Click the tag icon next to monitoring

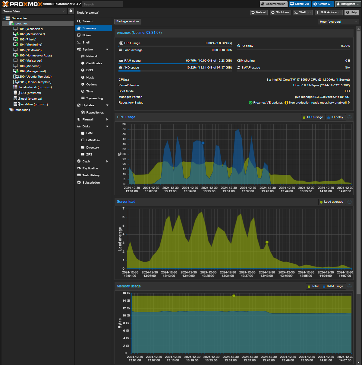[12, 110]
